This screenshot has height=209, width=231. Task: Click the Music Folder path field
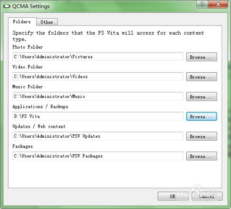click(x=98, y=96)
